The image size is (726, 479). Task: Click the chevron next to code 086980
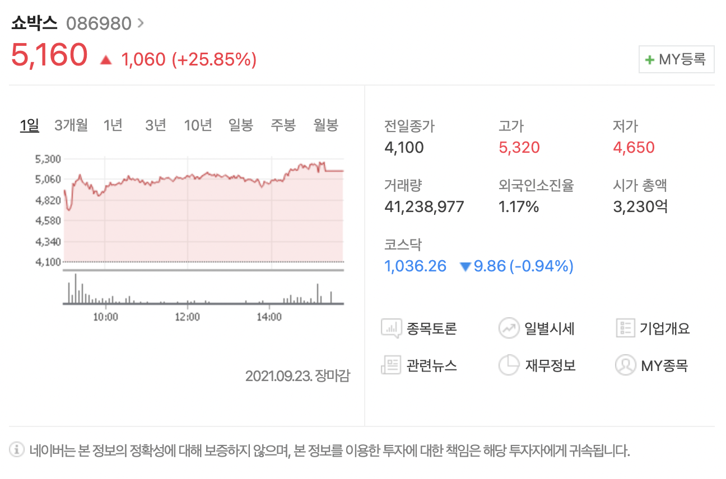pyautogui.click(x=142, y=23)
